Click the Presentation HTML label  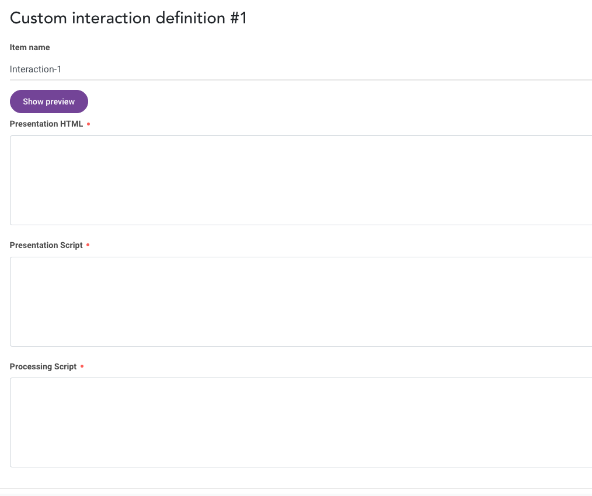coord(46,124)
